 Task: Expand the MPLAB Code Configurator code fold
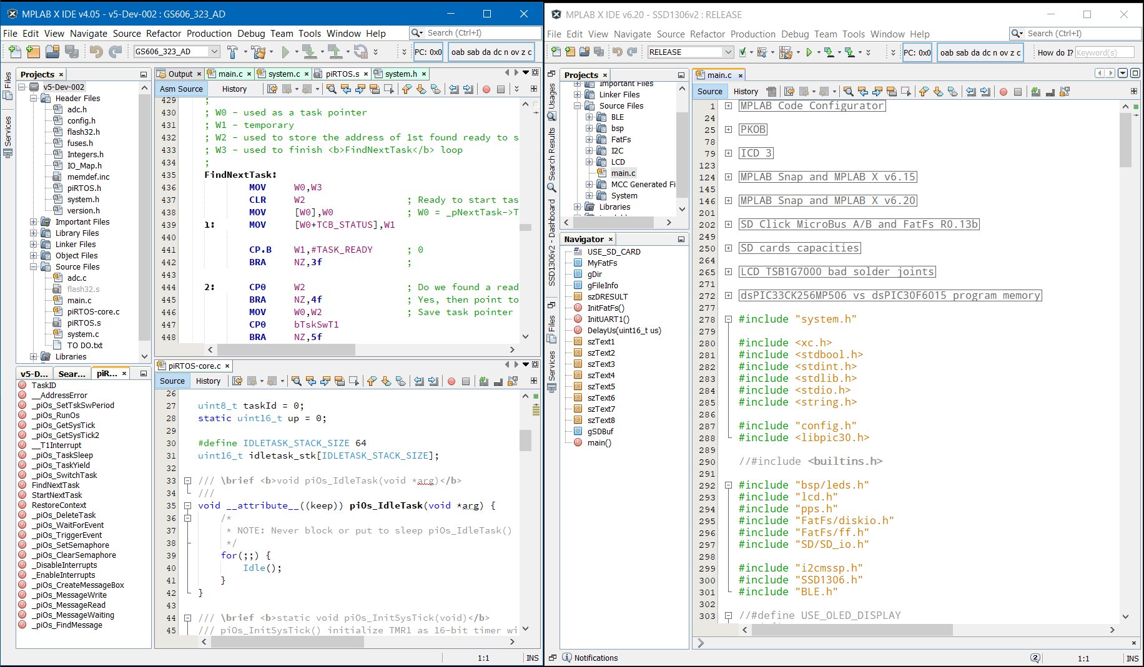point(728,106)
